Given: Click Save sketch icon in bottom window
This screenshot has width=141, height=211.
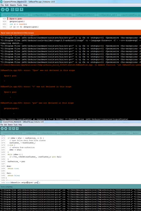Looking at the screenshot, I should (x=17, y=128).
